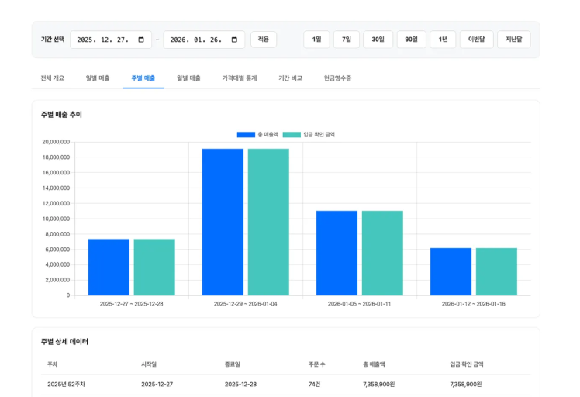
Task: Switch to the 전체 개요 tab
Action: click(53, 78)
